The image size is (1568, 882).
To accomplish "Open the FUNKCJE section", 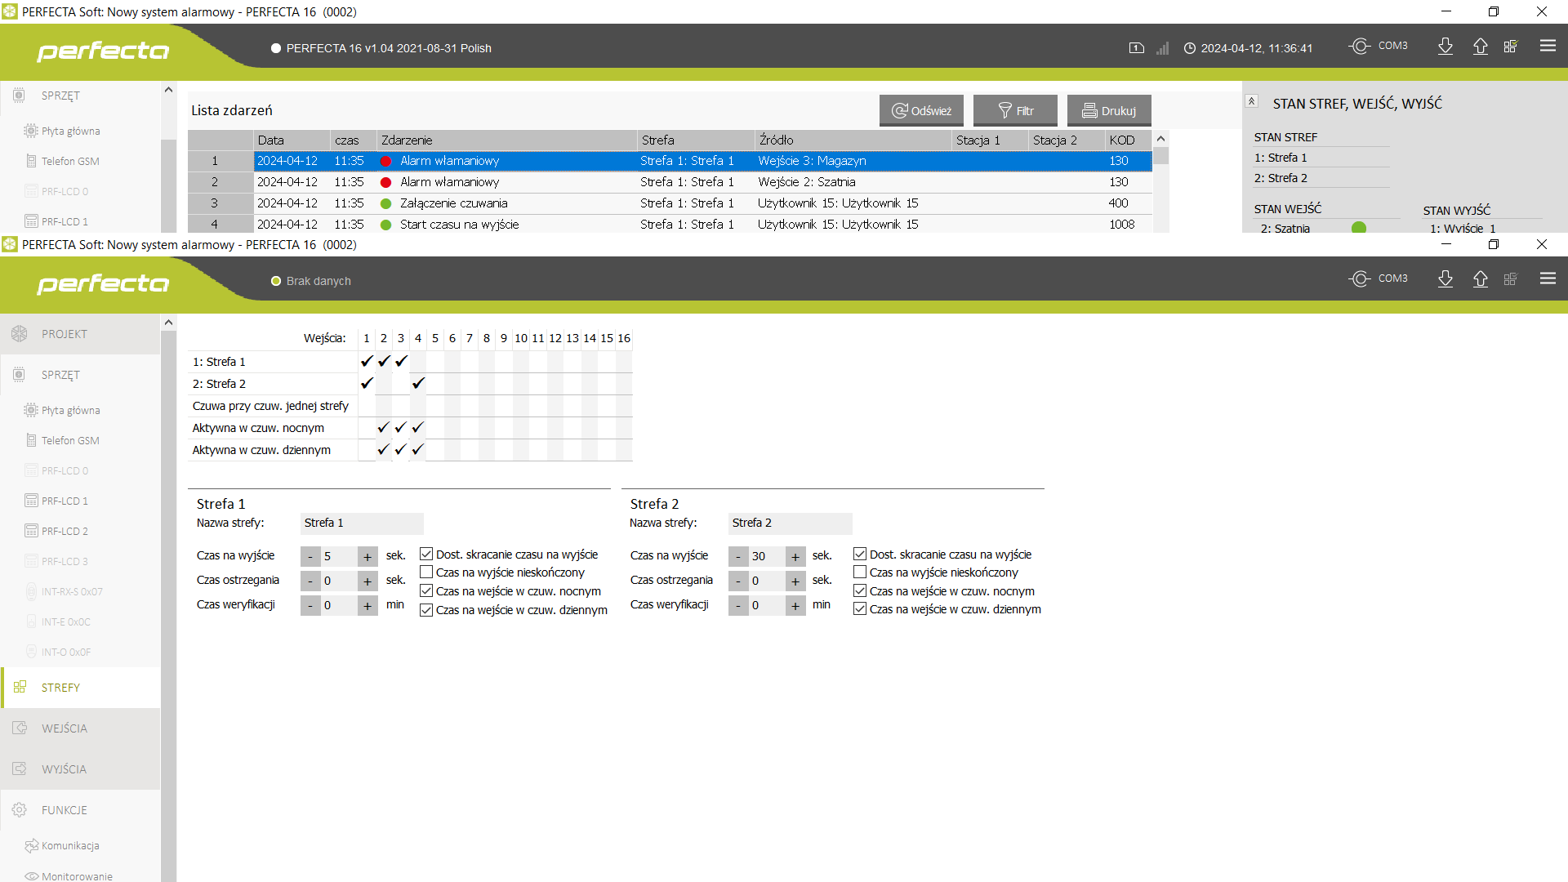I will 80,810.
